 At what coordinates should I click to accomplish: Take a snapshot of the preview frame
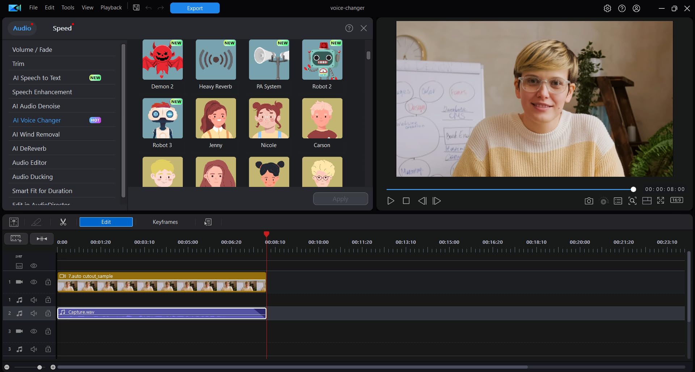(x=589, y=201)
